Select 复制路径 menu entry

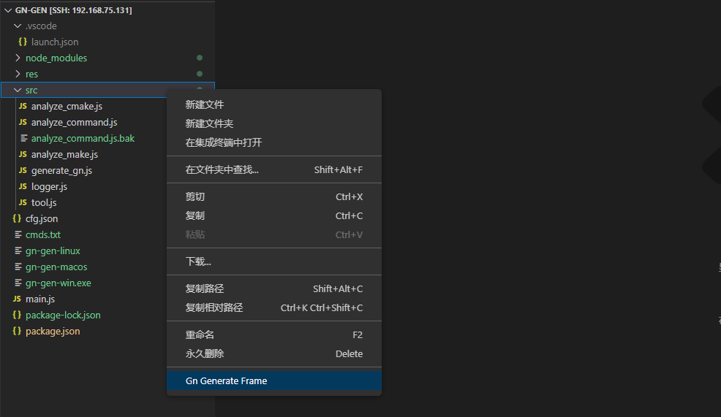[x=205, y=289]
